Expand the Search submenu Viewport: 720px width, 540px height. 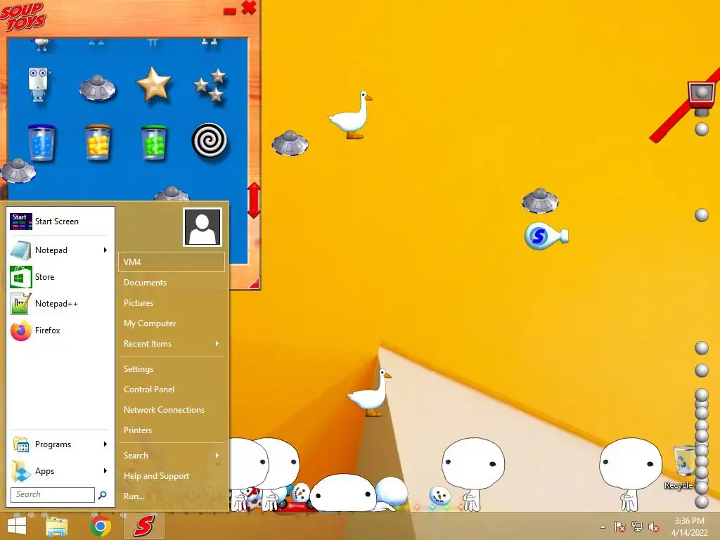pyautogui.click(x=217, y=456)
